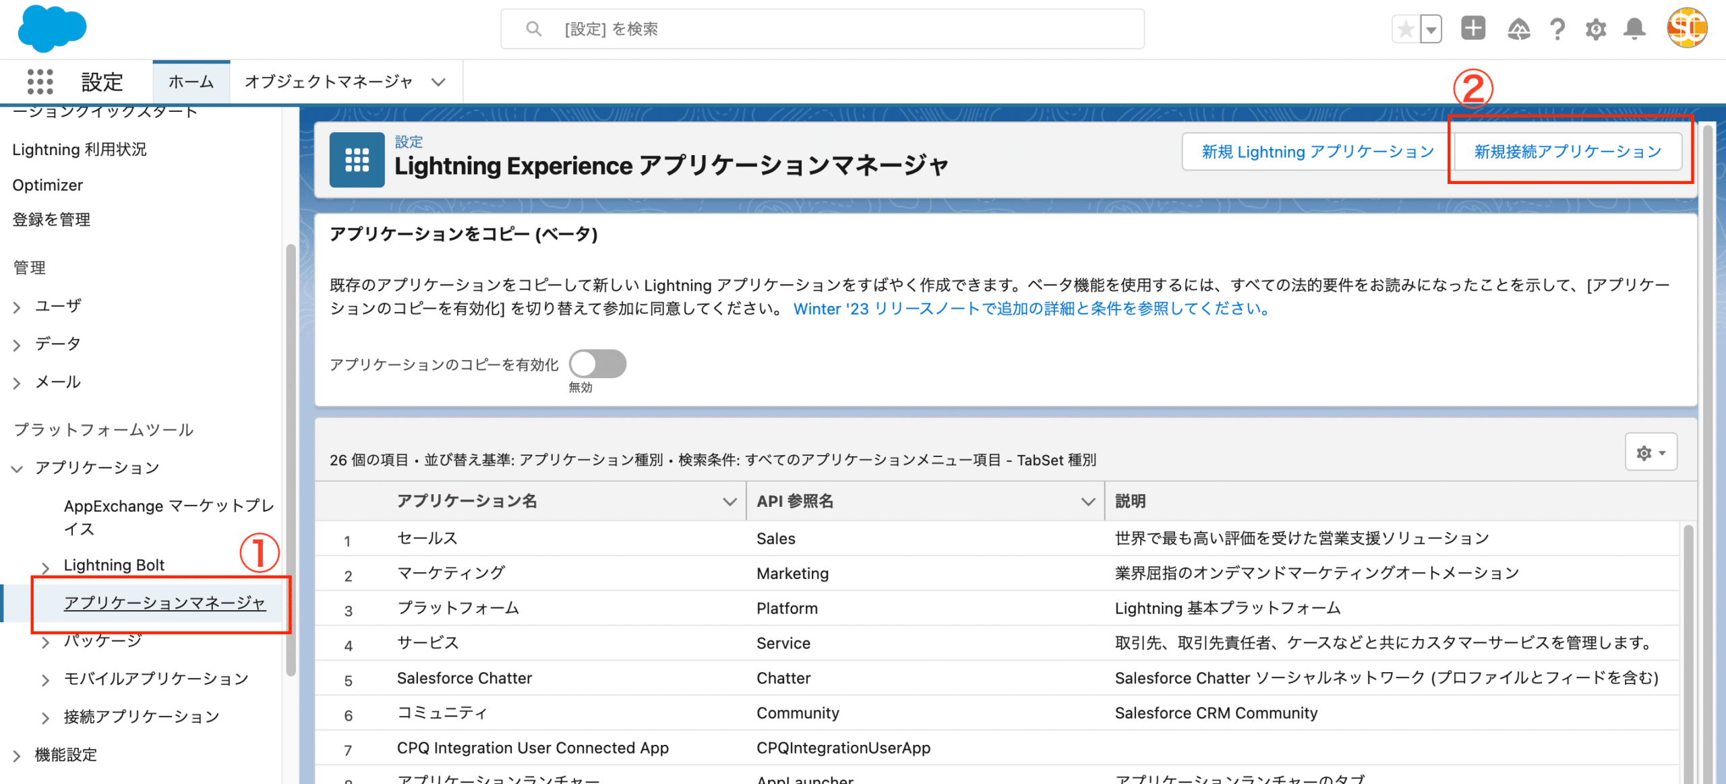
Task: Enable the application copy toggle
Action: [x=597, y=364]
